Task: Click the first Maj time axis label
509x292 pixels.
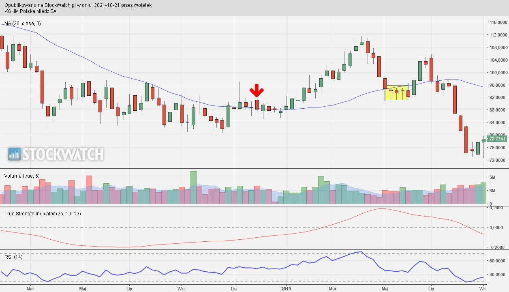Action: click(x=83, y=289)
